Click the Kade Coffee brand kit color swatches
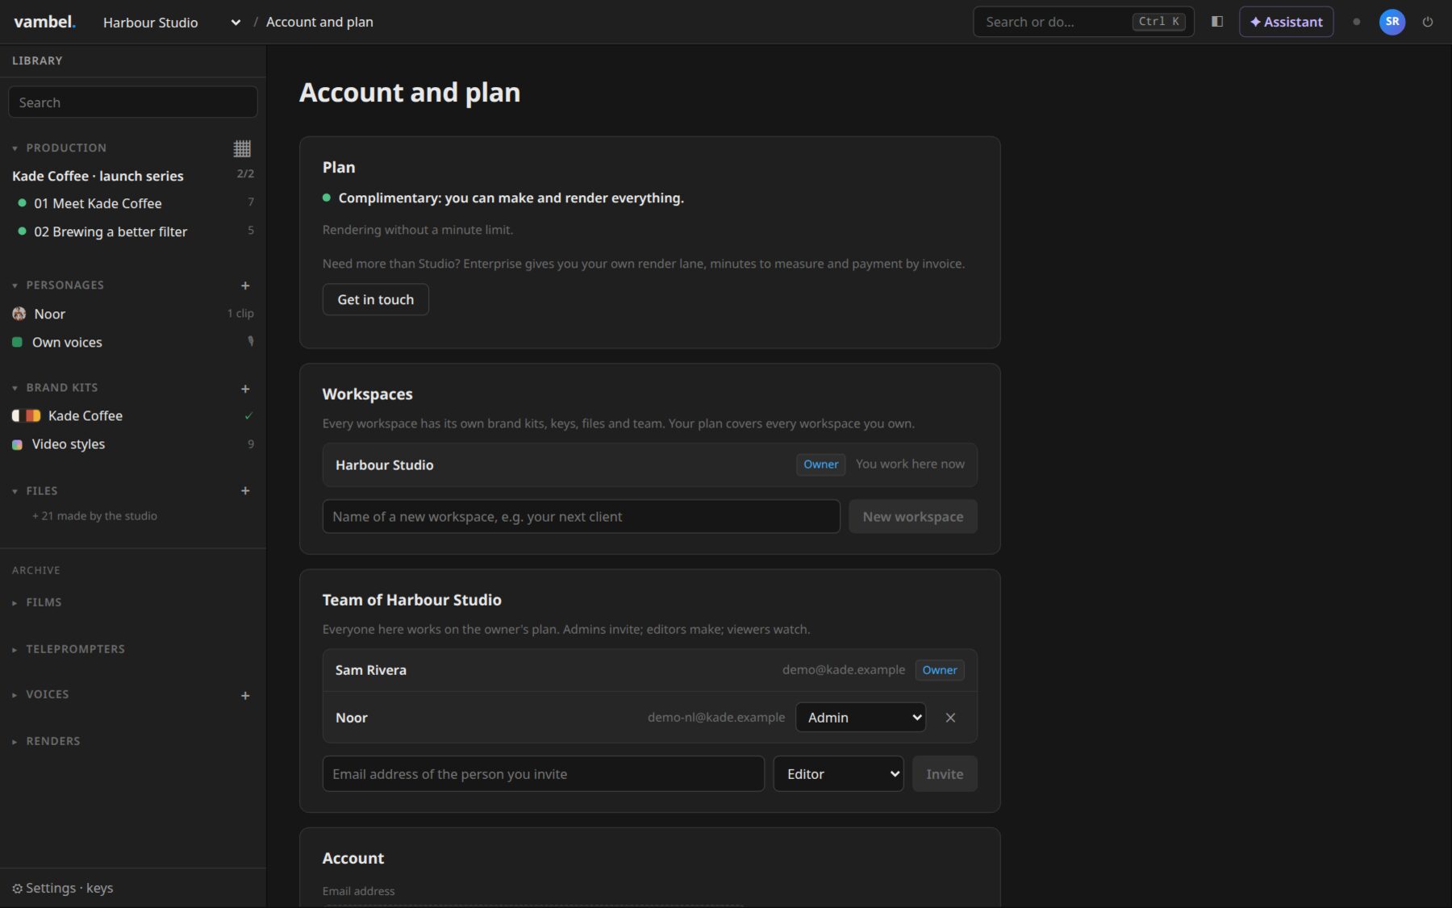The image size is (1452, 908). click(x=27, y=416)
